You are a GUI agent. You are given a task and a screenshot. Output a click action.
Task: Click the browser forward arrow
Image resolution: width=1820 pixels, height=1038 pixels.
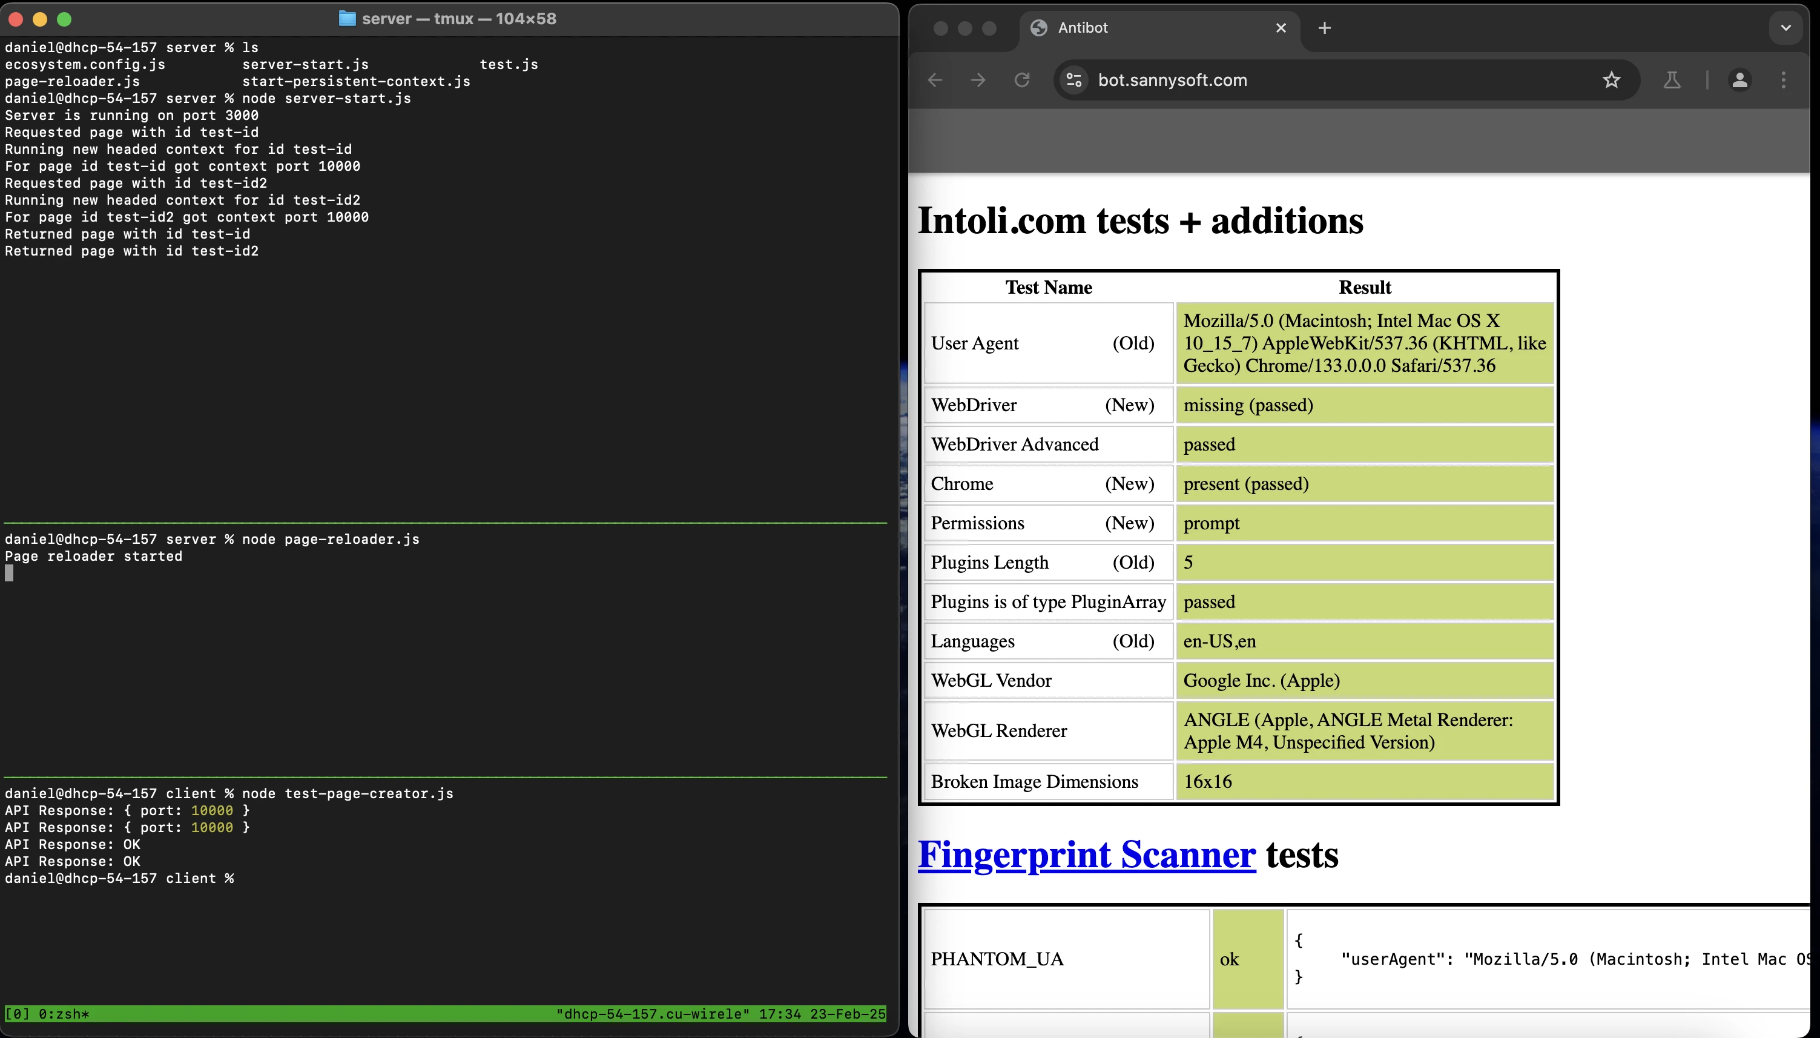coord(978,80)
